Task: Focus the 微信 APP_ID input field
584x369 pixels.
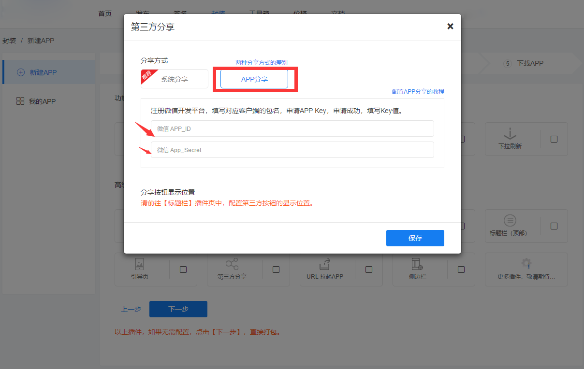Action: pyautogui.click(x=292, y=129)
